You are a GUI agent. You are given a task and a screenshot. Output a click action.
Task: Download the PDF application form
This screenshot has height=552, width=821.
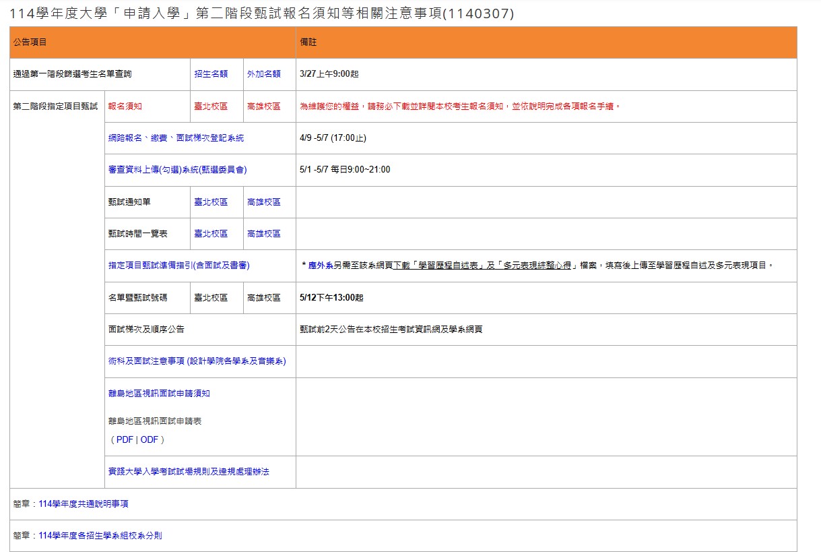125,439
